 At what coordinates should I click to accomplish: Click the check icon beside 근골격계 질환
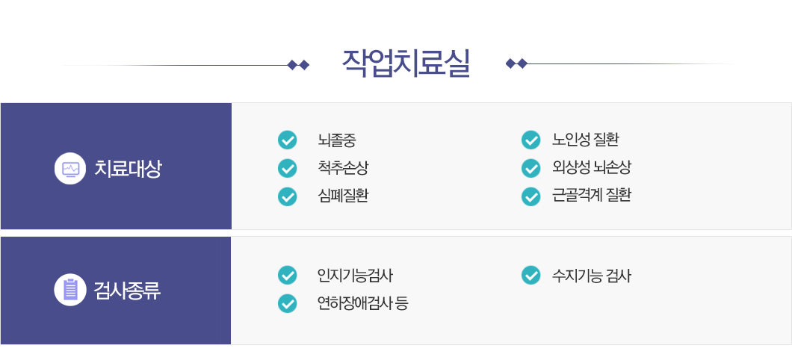point(530,196)
